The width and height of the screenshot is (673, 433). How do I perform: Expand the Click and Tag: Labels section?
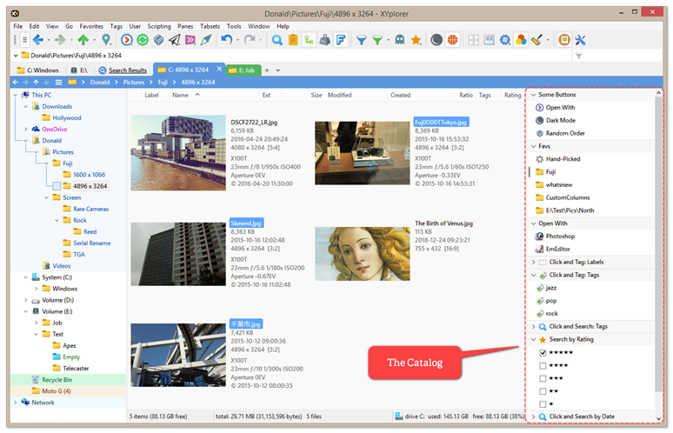click(533, 262)
